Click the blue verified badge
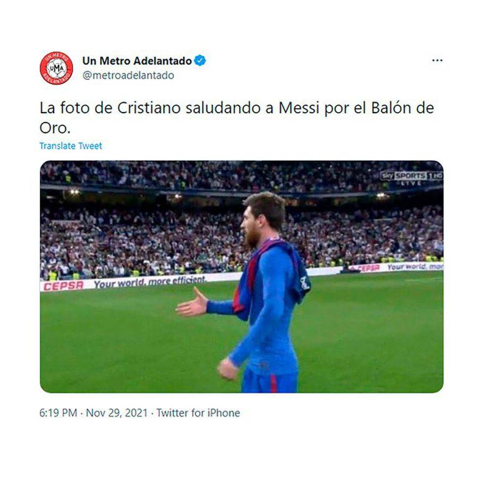This screenshot has height=478, width=478. [x=200, y=61]
